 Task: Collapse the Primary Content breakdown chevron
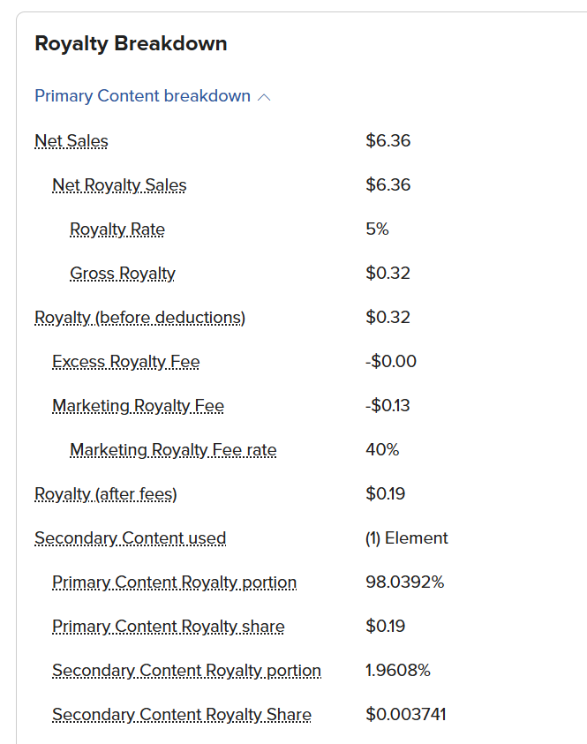point(264,97)
